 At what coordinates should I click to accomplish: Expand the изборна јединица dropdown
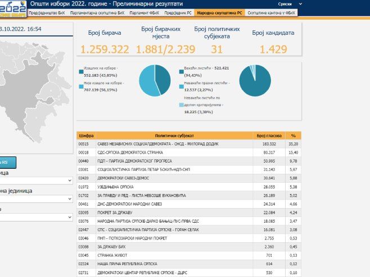tap(36, 199)
